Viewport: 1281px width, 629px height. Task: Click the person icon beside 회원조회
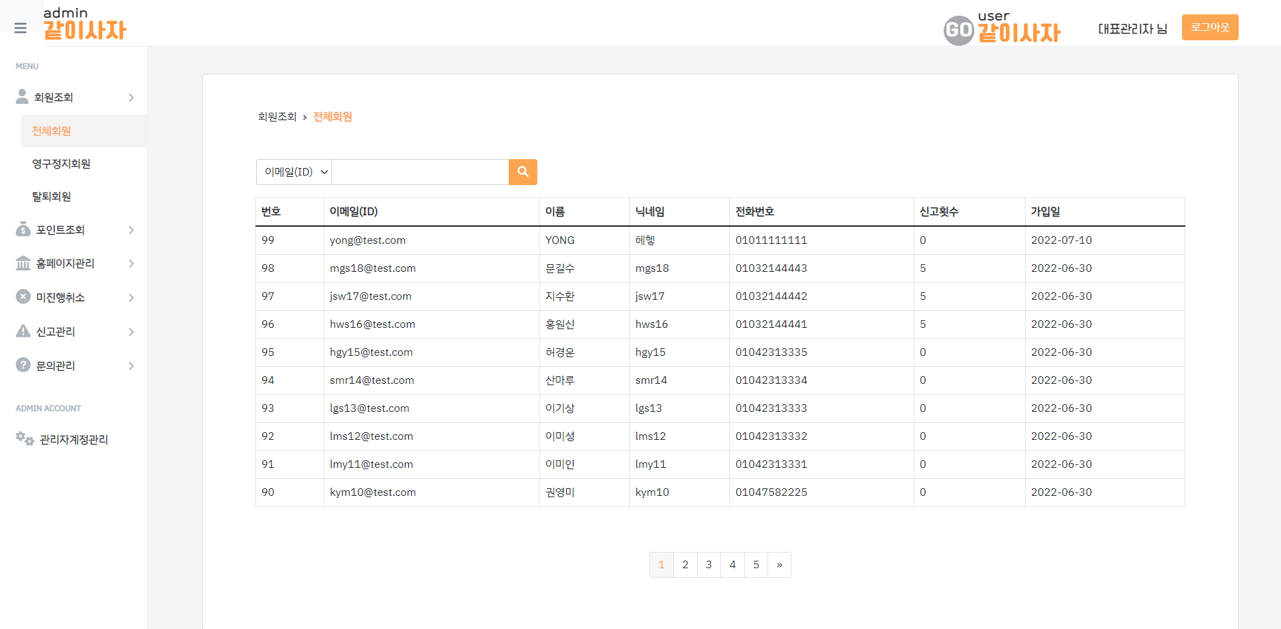(x=23, y=96)
